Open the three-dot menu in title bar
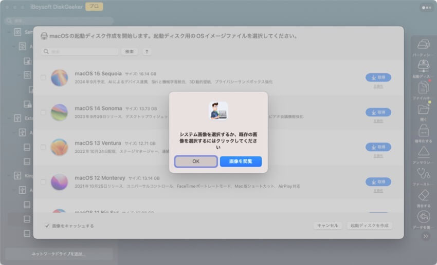 pyautogui.click(x=426, y=8)
